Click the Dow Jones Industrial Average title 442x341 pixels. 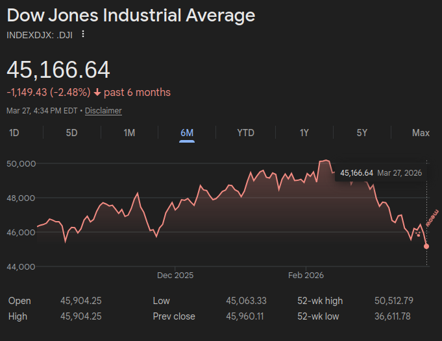point(131,16)
